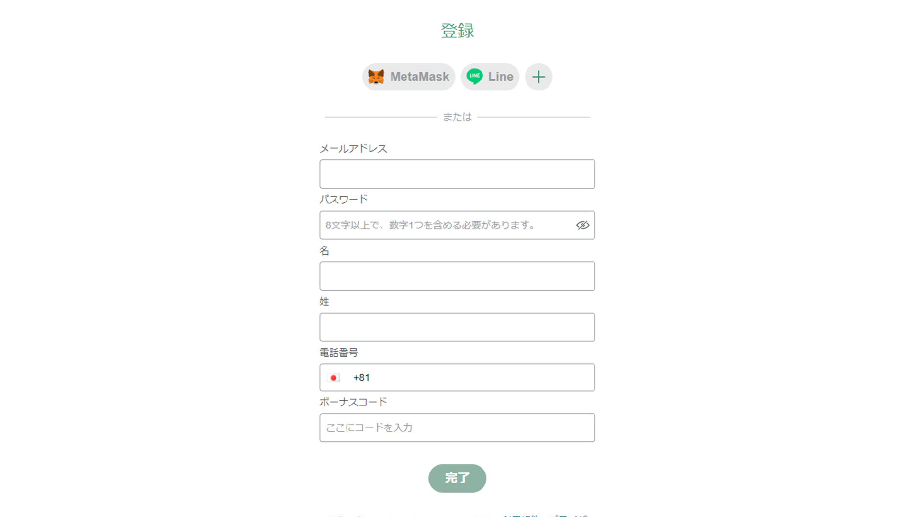Show more sign-up options with plus icon

(x=538, y=77)
